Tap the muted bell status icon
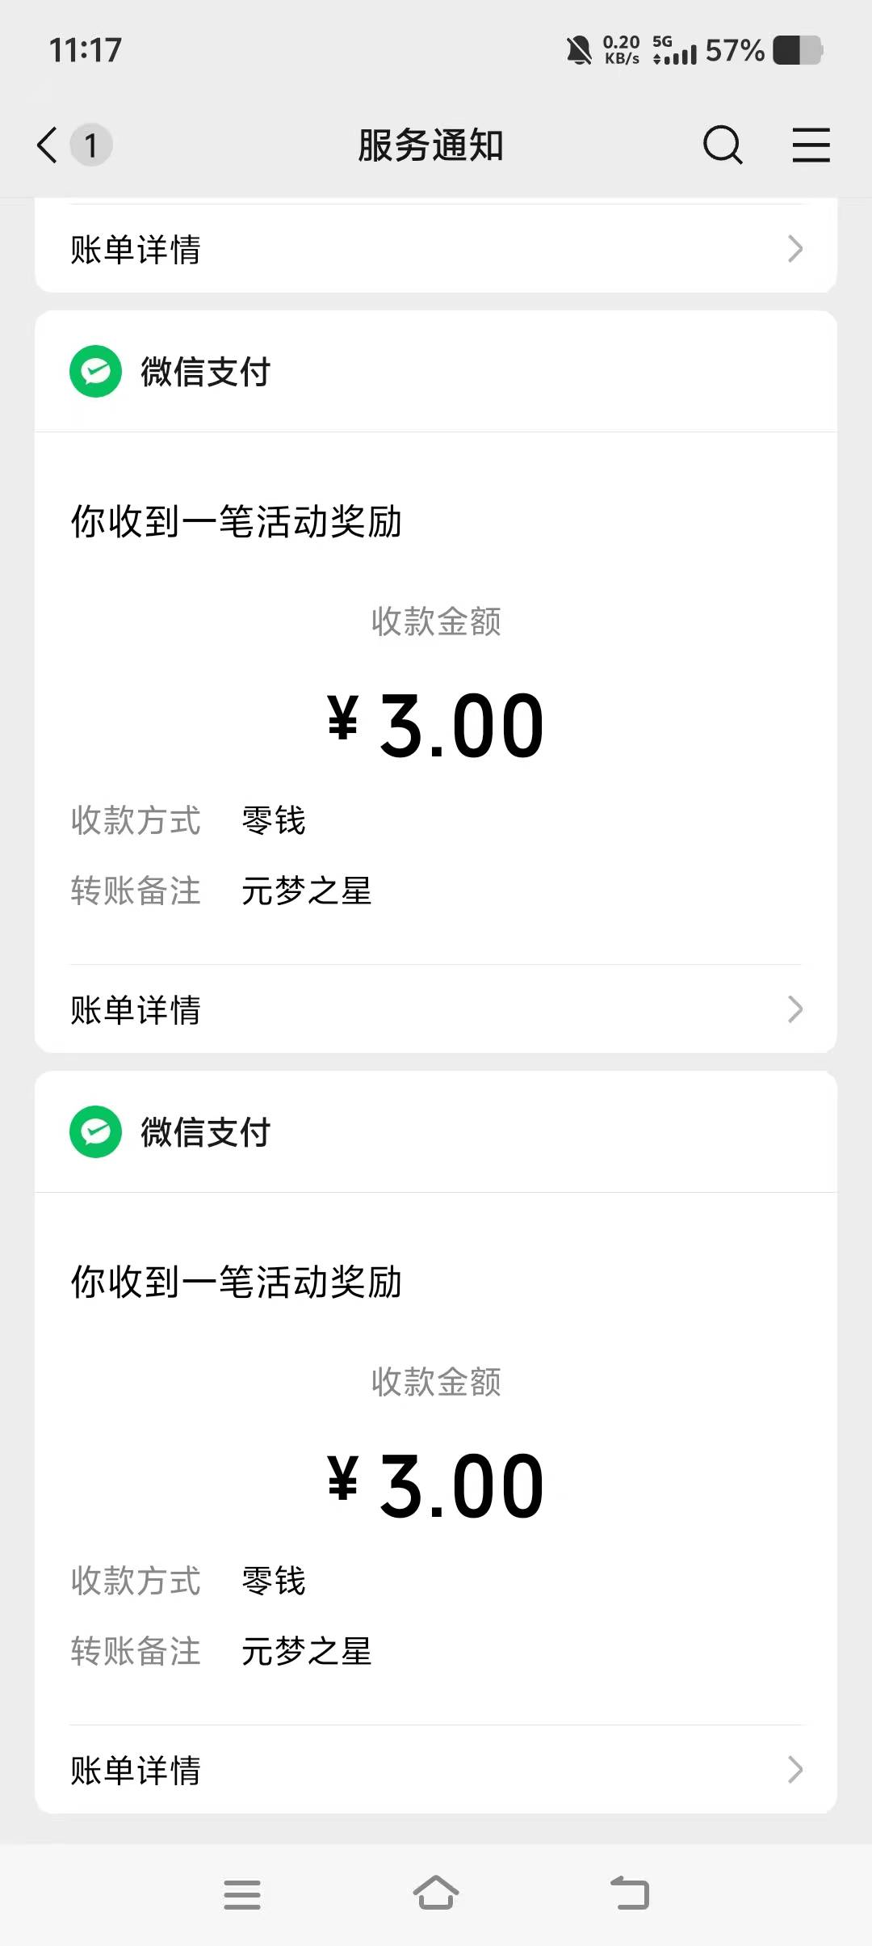This screenshot has width=872, height=1946. click(579, 50)
